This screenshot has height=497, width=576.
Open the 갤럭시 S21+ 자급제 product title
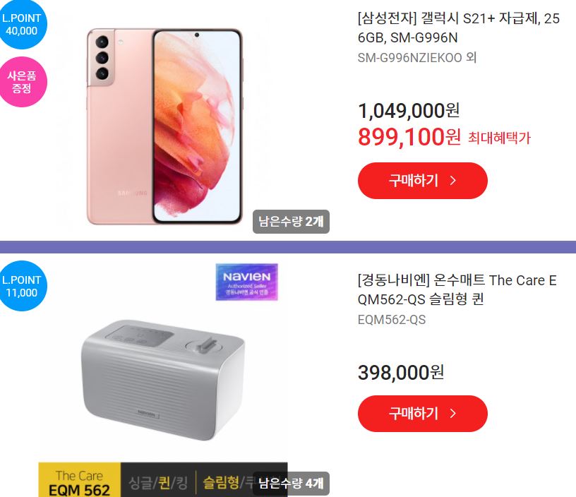click(x=458, y=28)
